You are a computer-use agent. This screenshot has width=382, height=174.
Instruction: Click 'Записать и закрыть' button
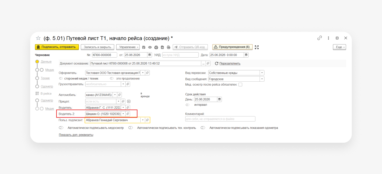[x=98, y=47]
